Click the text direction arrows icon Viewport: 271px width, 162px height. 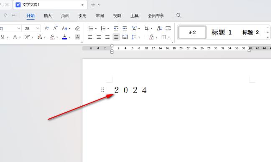146,28
